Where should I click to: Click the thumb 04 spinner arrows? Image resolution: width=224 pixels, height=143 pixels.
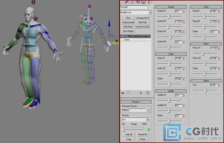(x=183, y=42)
